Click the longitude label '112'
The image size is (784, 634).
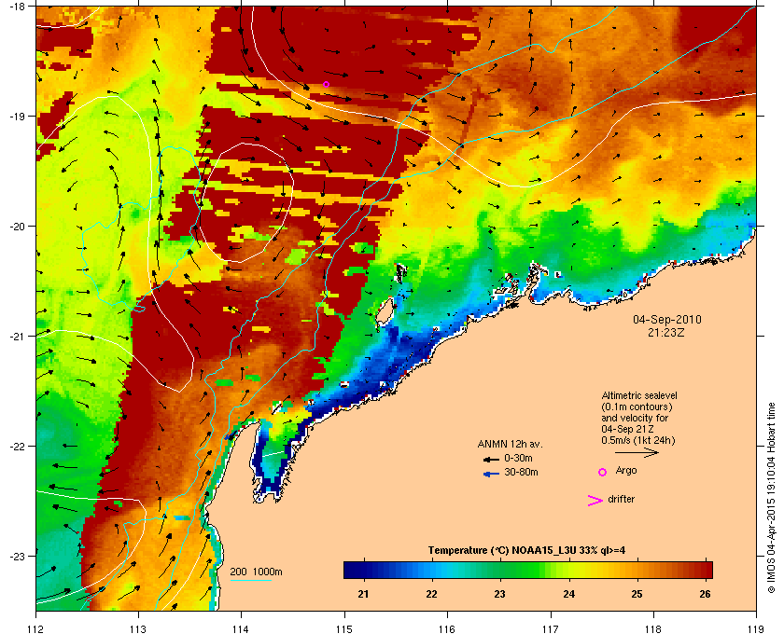tap(35, 628)
